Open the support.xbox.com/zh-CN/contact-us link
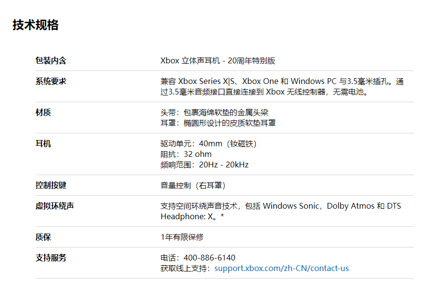 [282, 268]
